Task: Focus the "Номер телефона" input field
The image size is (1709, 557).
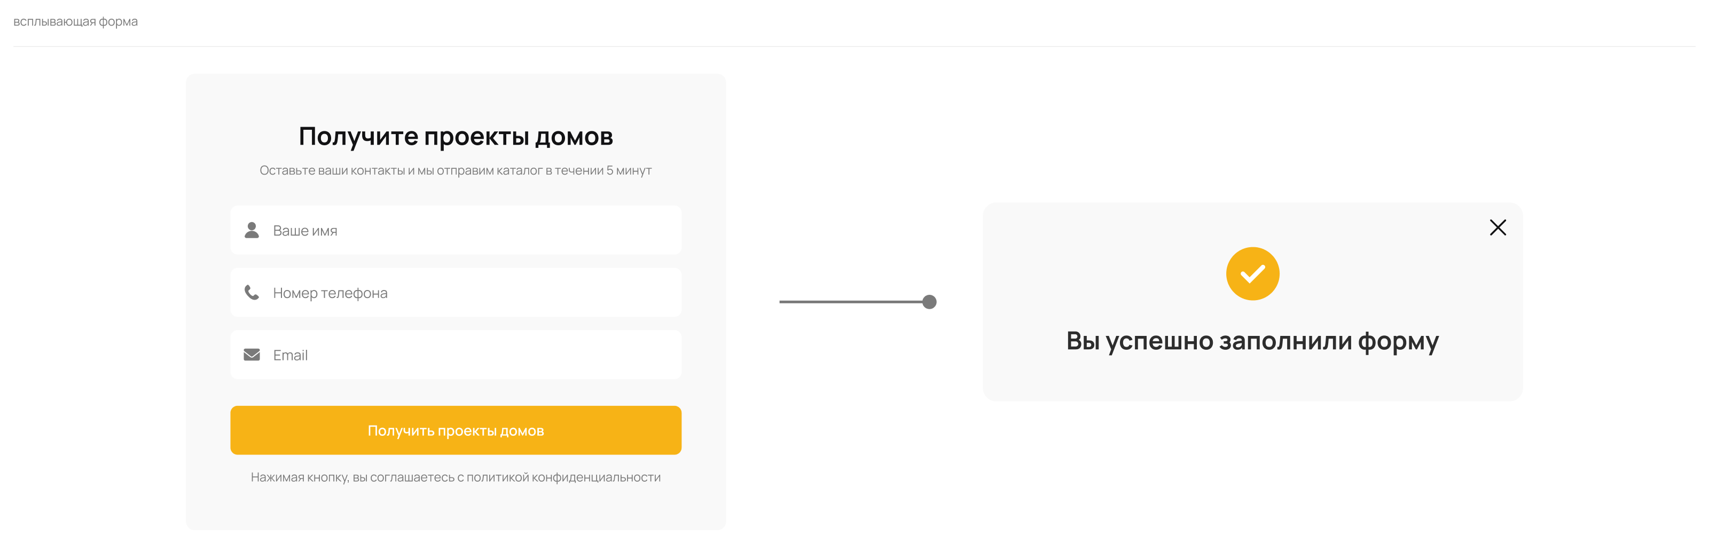Action: tap(465, 293)
